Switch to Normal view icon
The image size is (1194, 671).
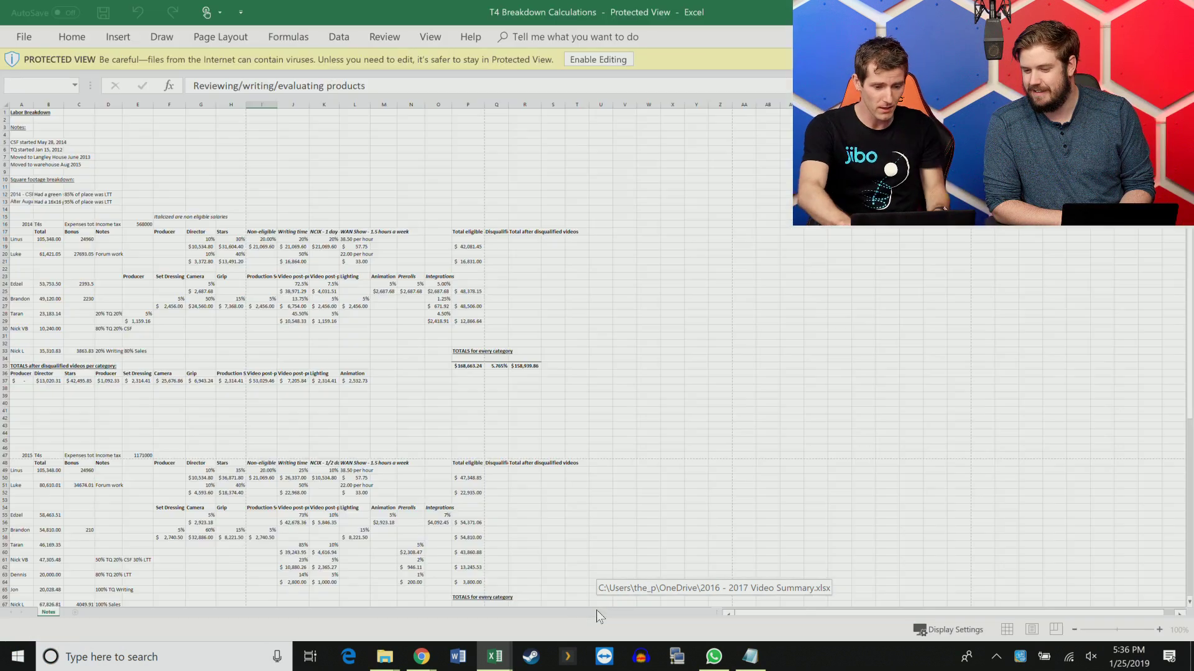1007,629
